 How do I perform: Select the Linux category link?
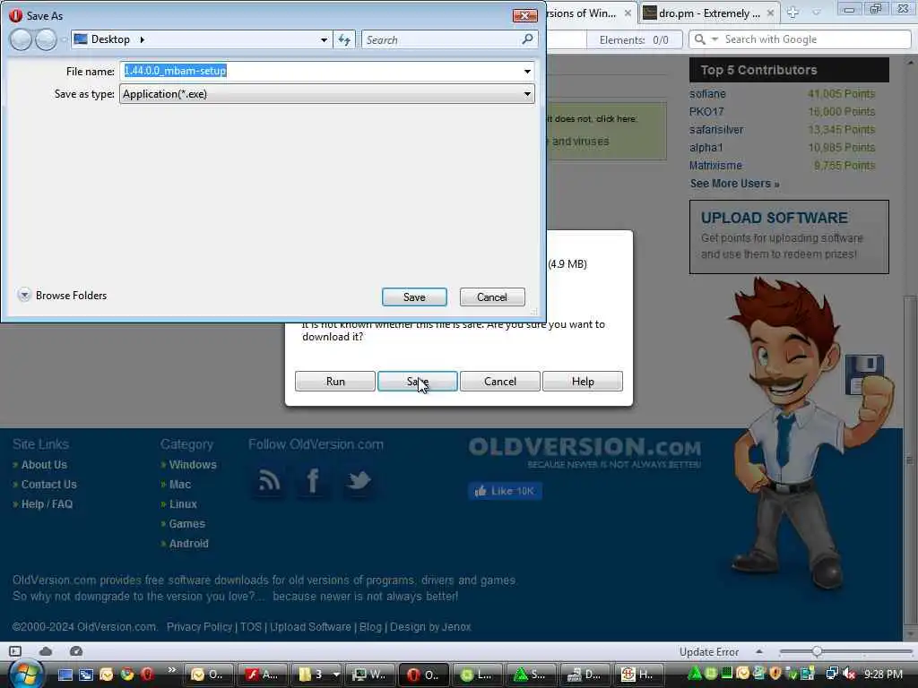pyautogui.click(x=183, y=504)
